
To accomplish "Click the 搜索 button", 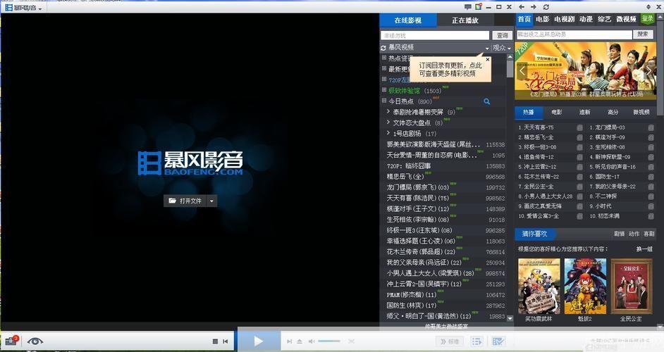I will coord(642,34).
